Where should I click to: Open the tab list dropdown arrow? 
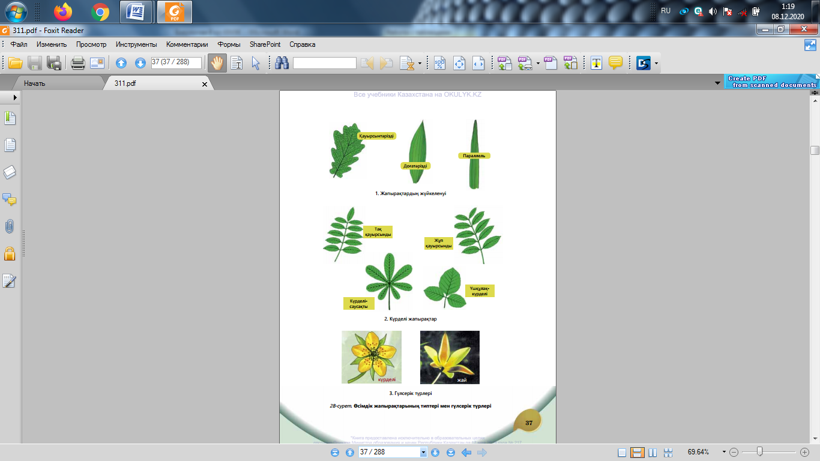(x=717, y=83)
